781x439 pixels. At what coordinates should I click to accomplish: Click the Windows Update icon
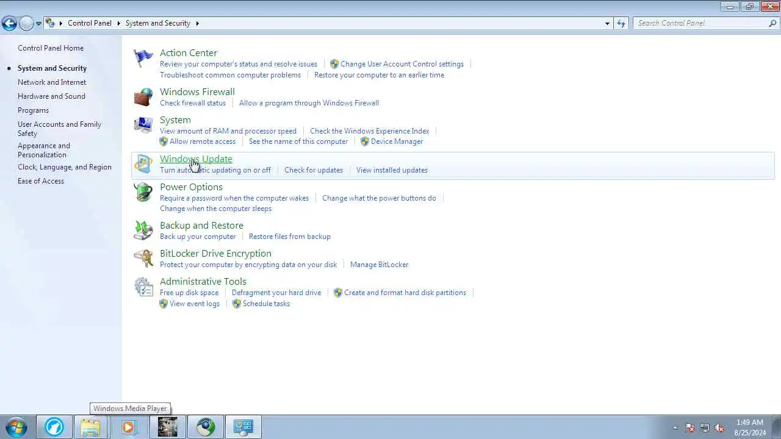tap(143, 164)
